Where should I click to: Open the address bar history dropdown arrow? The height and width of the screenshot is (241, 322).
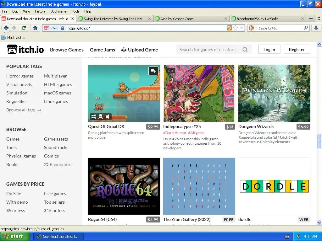[x=242, y=28]
